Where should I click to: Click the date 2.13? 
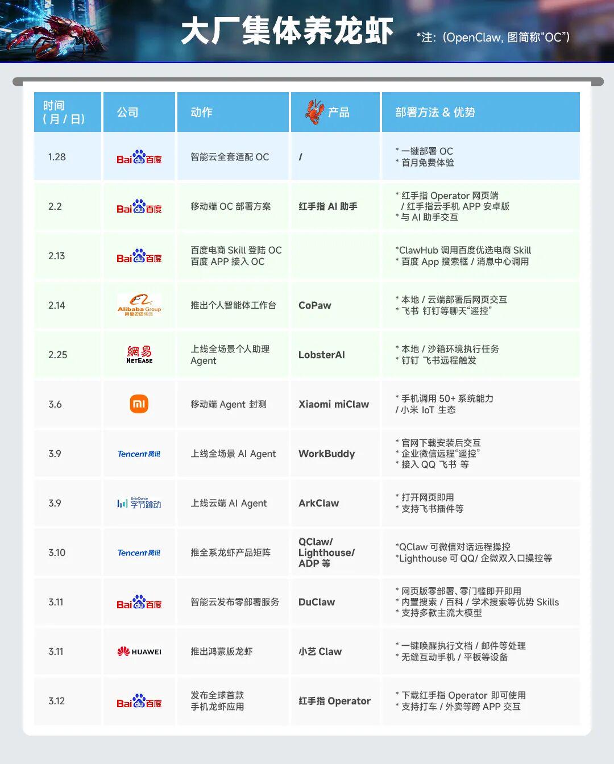pos(57,256)
